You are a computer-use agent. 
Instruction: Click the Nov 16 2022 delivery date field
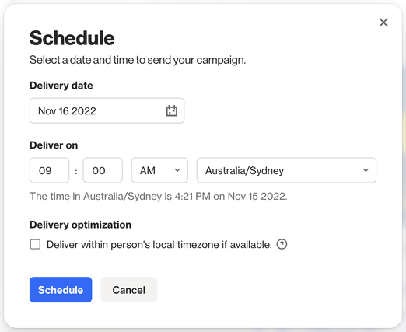tap(107, 110)
